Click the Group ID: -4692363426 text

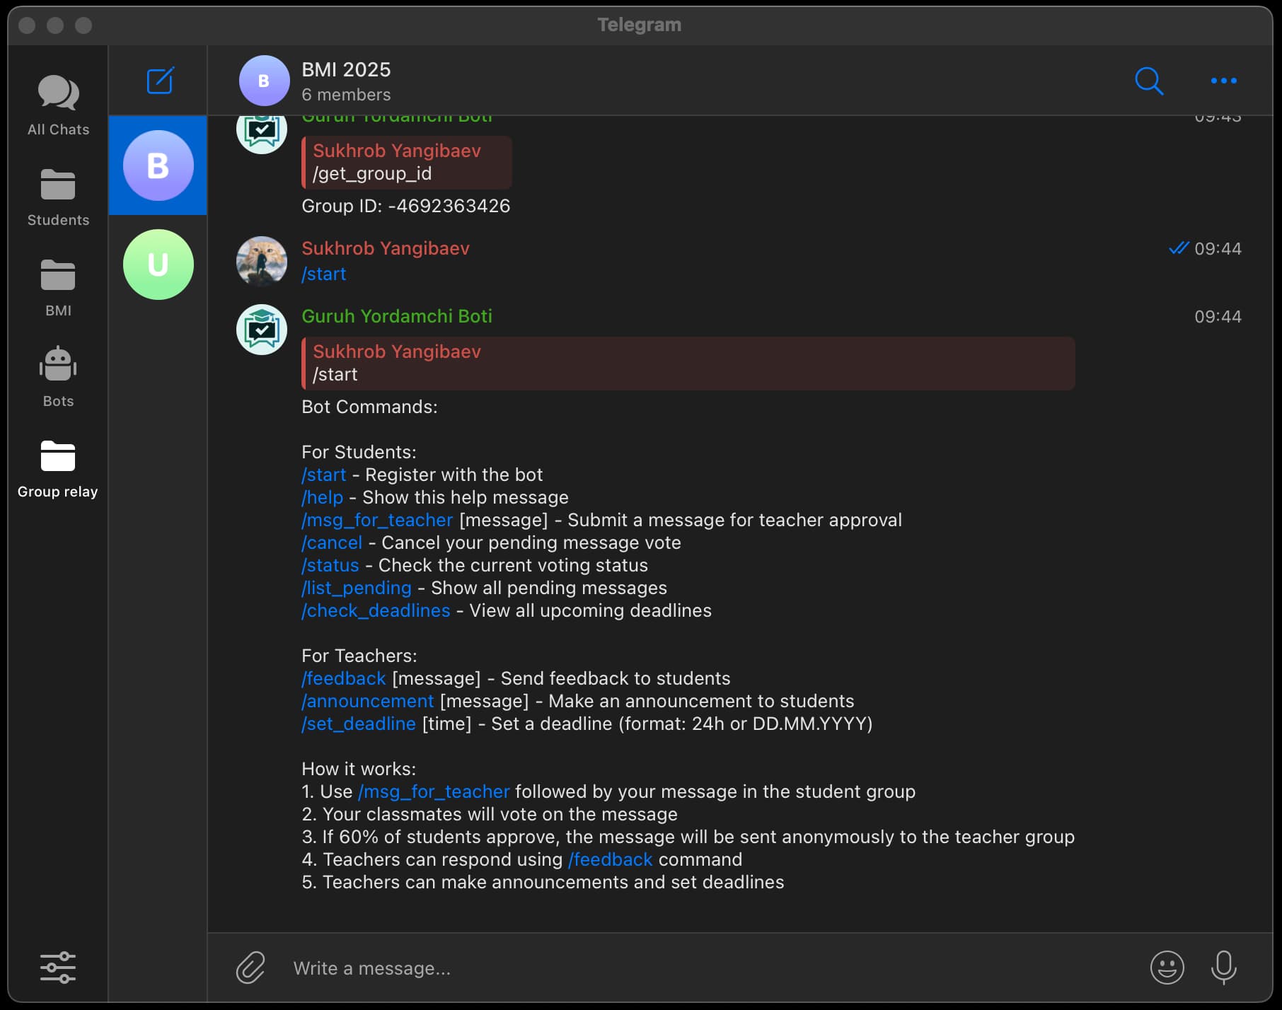click(x=406, y=206)
